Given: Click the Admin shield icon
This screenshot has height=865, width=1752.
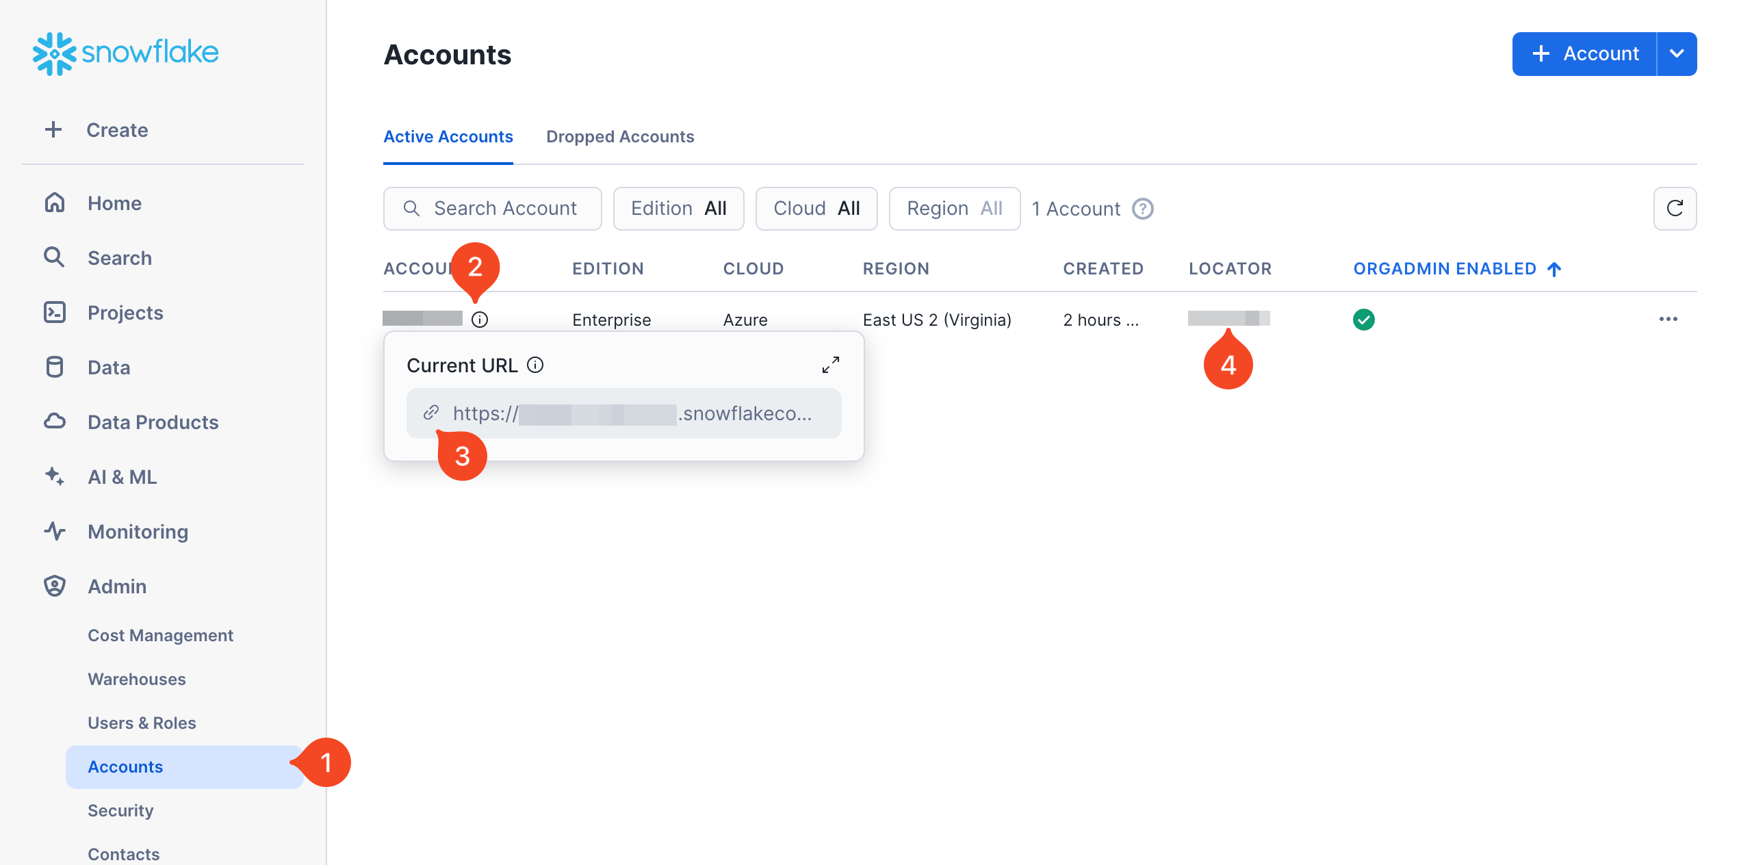Looking at the screenshot, I should pyautogui.click(x=55, y=586).
